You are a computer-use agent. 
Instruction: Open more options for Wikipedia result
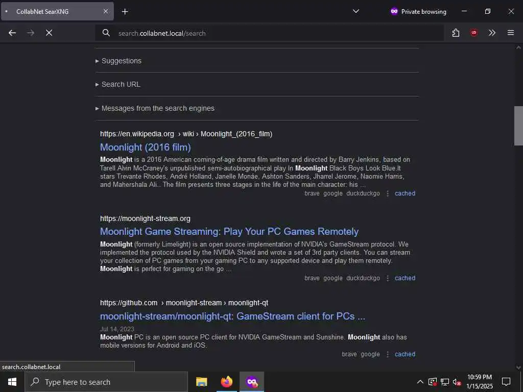point(387,193)
